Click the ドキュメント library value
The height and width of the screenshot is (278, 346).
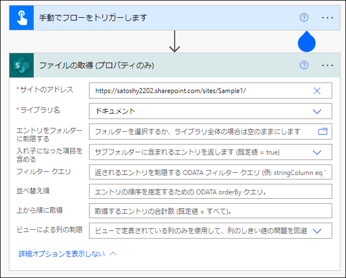coord(115,111)
